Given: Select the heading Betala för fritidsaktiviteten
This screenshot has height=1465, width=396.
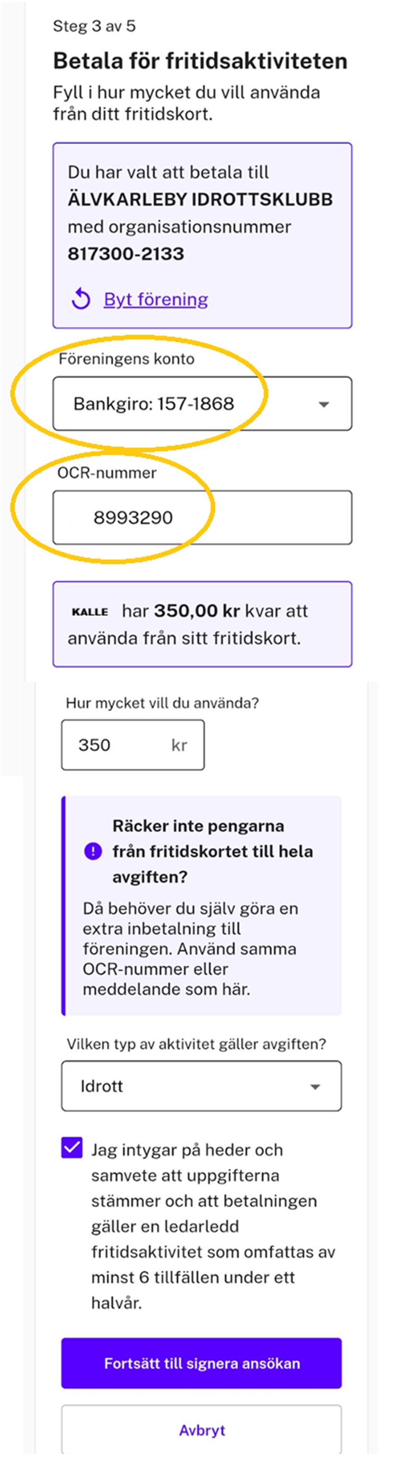Looking at the screenshot, I should (x=200, y=61).
